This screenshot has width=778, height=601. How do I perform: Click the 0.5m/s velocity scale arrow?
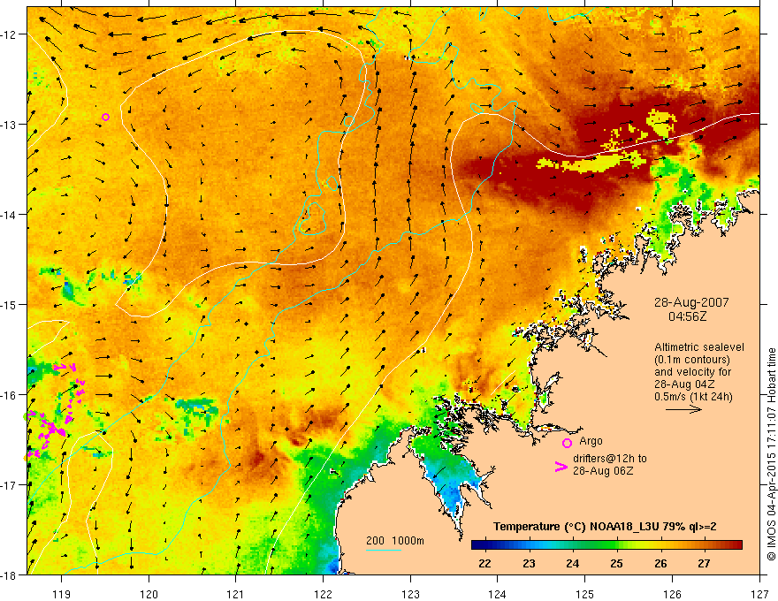(x=683, y=409)
